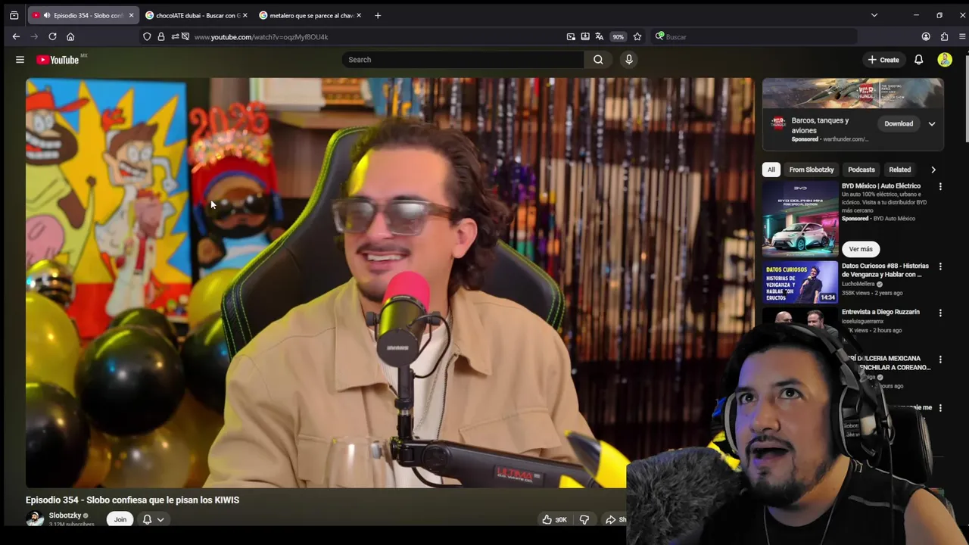Share the video
This screenshot has width=969, height=545.
[x=615, y=519]
